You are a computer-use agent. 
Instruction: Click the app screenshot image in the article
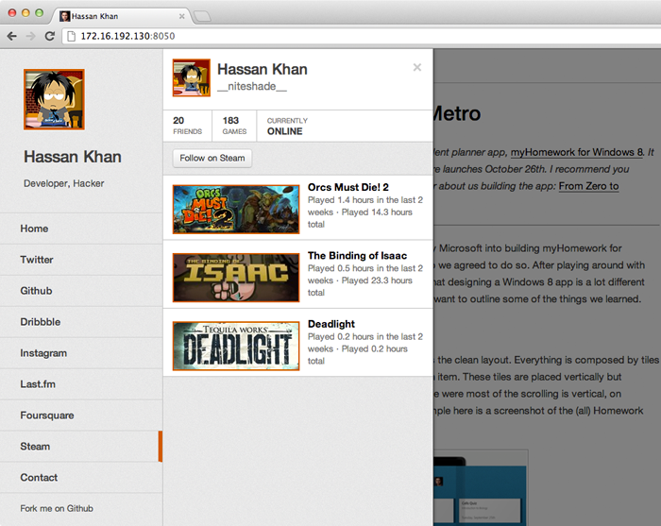point(481,487)
